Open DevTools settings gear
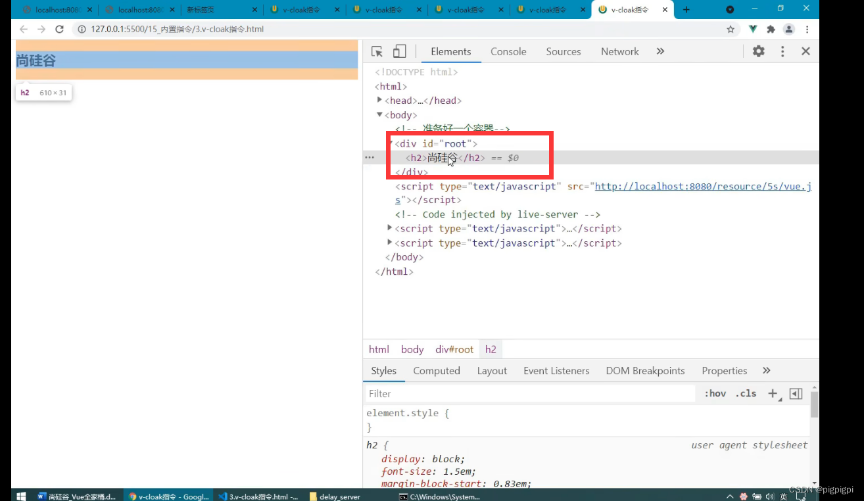This screenshot has width=864, height=501. pyautogui.click(x=759, y=51)
